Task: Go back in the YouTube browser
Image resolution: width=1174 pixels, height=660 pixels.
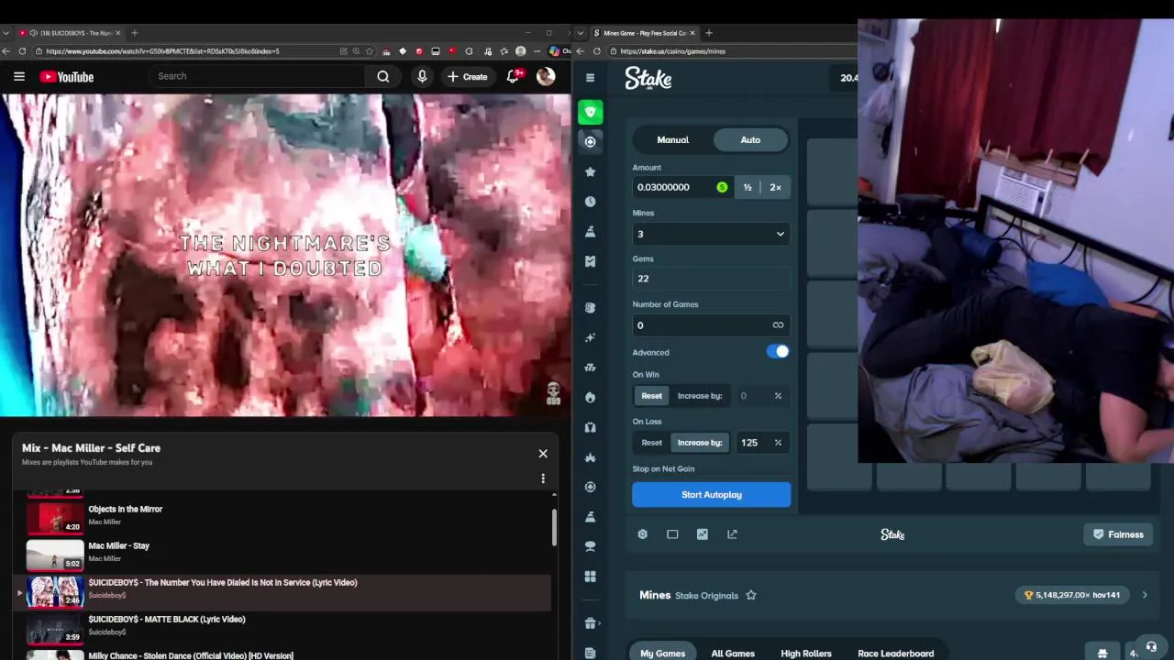Action: [x=6, y=51]
